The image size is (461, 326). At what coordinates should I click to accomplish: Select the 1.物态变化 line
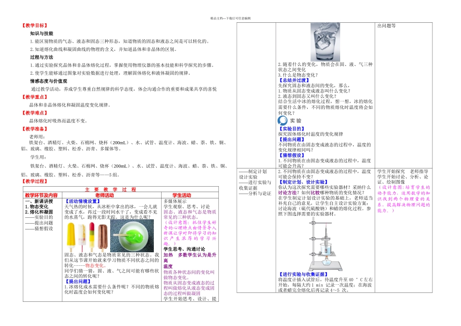(x=37, y=207)
